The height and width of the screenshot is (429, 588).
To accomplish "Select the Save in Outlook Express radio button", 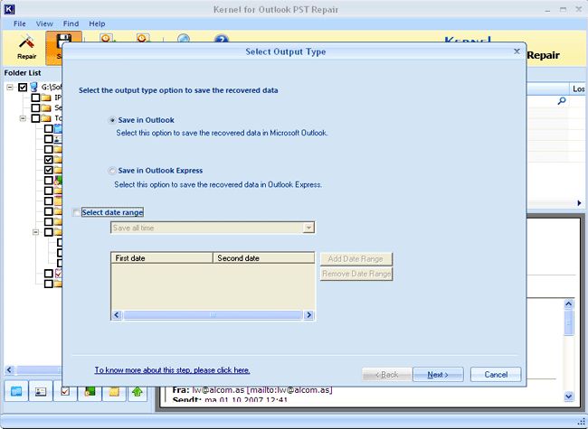I will point(112,171).
